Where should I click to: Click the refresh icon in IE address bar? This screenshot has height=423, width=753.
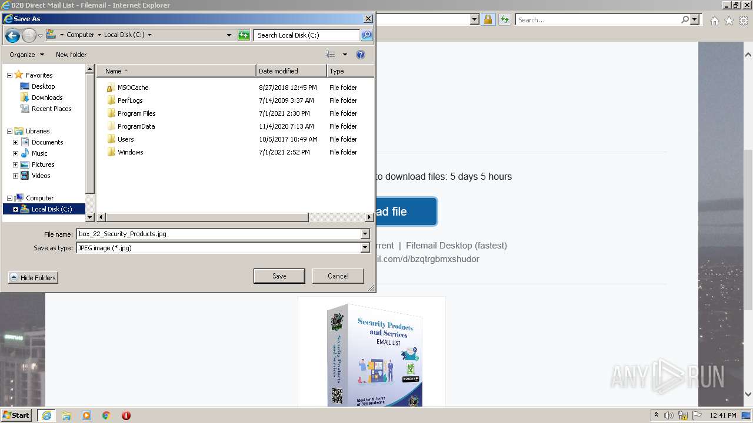[x=504, y=19]
